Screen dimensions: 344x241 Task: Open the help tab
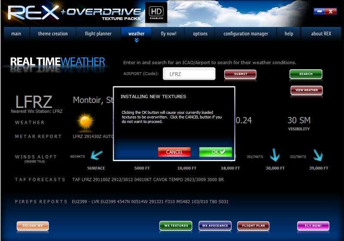(x=289, y=34)
